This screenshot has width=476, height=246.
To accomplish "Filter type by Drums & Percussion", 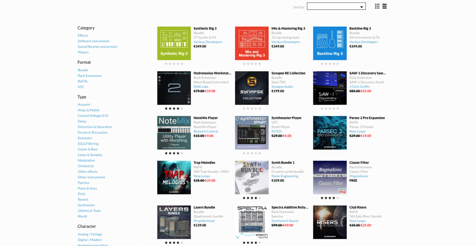I will 93,133.
